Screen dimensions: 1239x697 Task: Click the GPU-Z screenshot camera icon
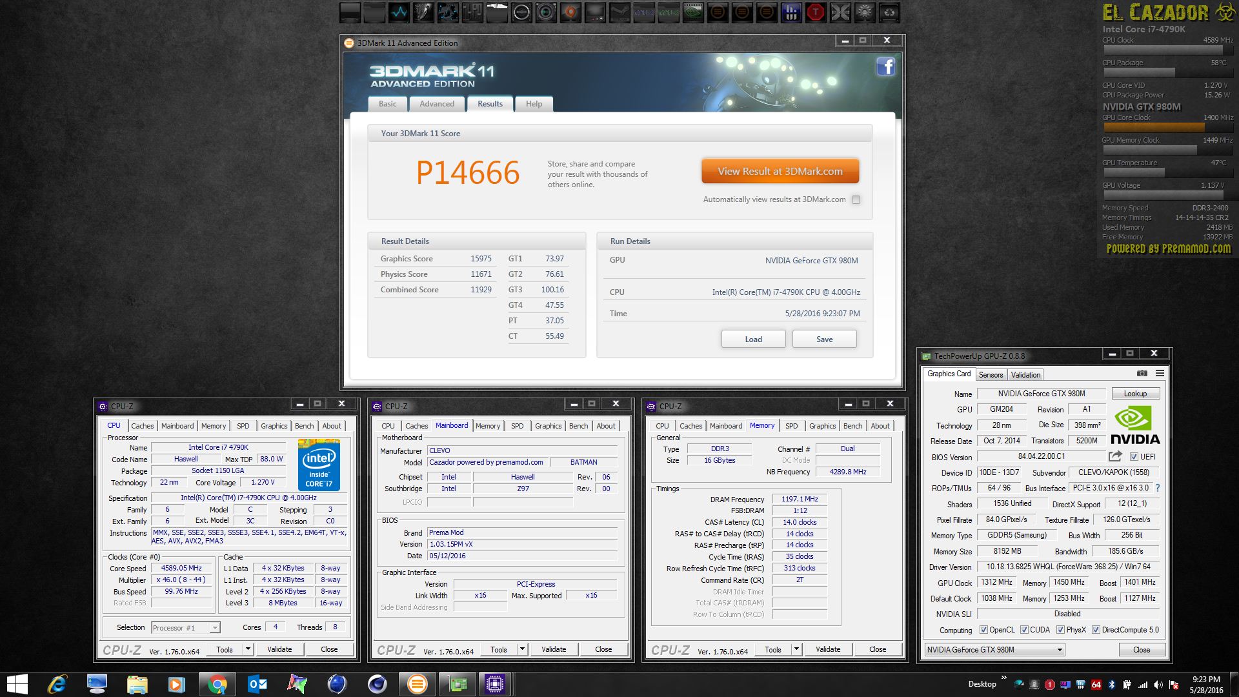(1142, 374)
